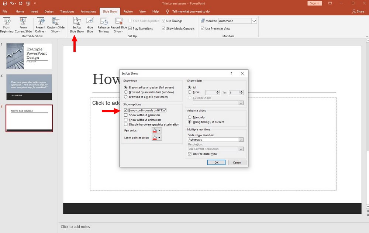This screenshot has width=369, height=233.
Task: Open the File tab
Action: click(x=5, y=11)
